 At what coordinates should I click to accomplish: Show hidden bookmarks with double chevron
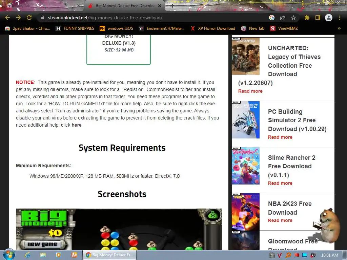pyautogui.click(x=339, y=28)
